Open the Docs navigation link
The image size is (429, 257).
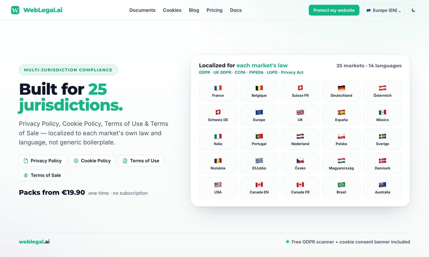tap(236, 10)
